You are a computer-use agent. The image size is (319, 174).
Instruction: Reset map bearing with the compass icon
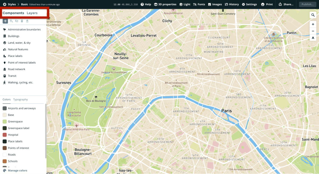[313, 38]
